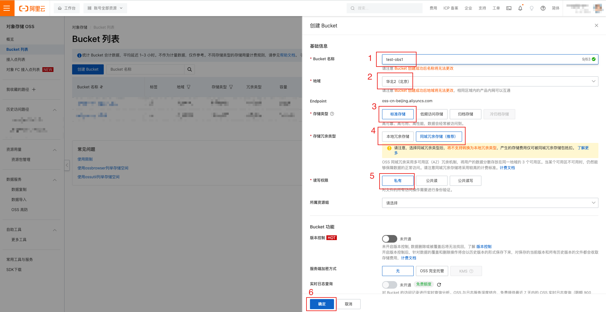The height and width of the screenshot is (312, 606).
Task: Open the 帮助文档 link
Action: 288,55
